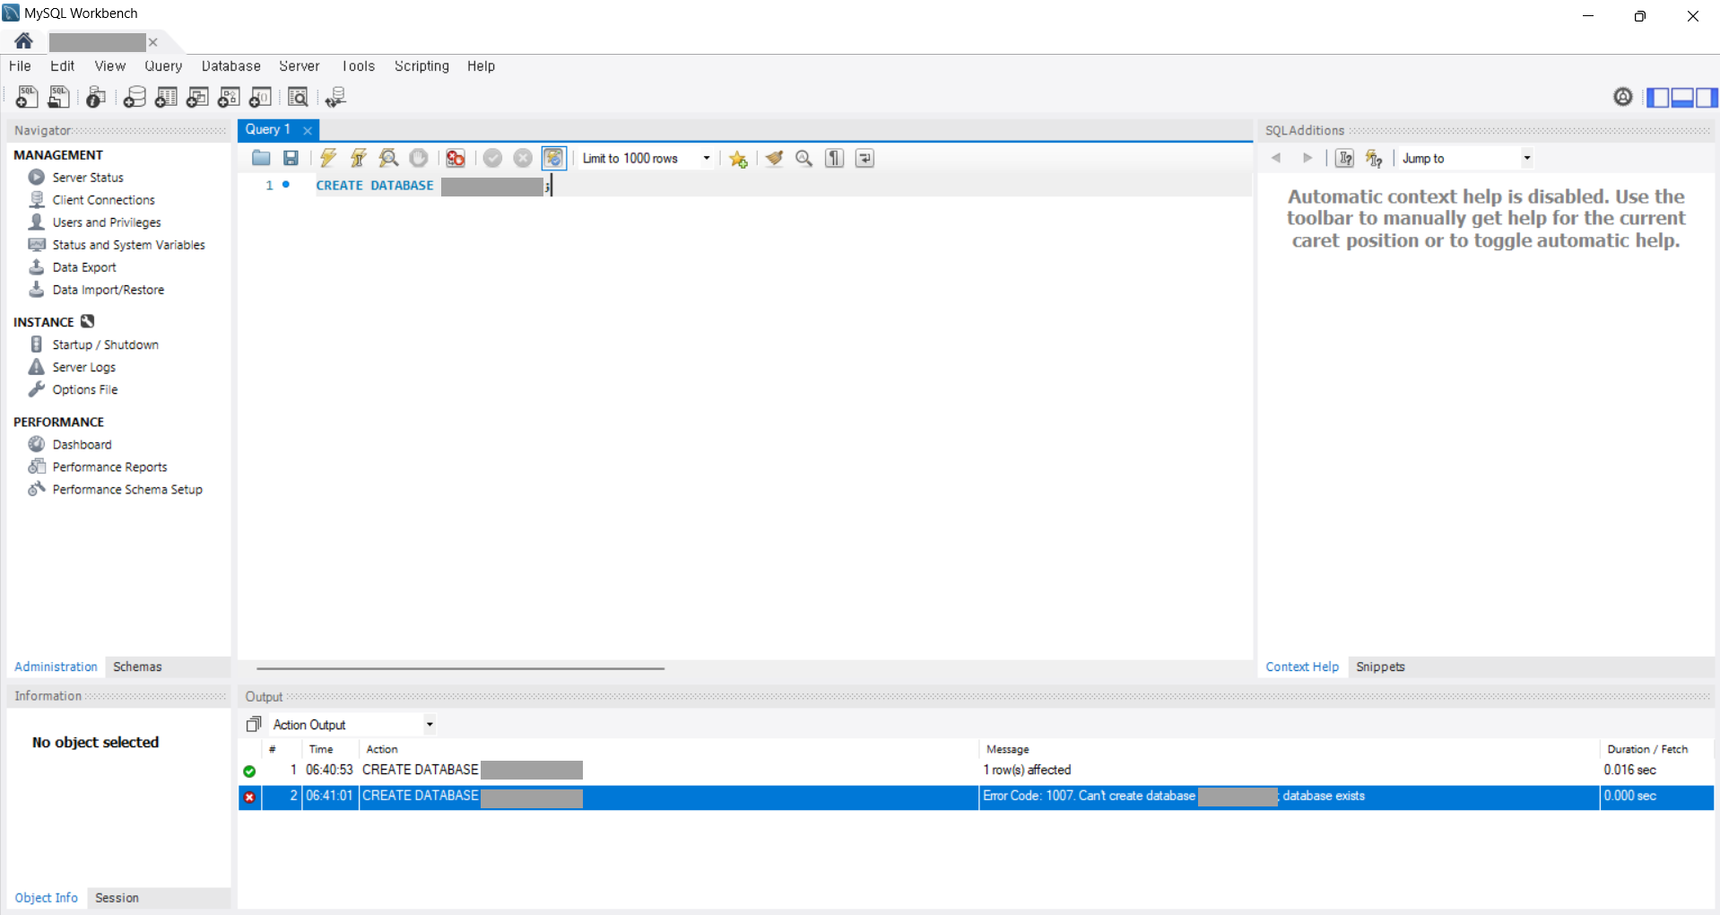Switch to the Snippets tab
This screenshot has height=915, width=1720.
(1380, 667)
